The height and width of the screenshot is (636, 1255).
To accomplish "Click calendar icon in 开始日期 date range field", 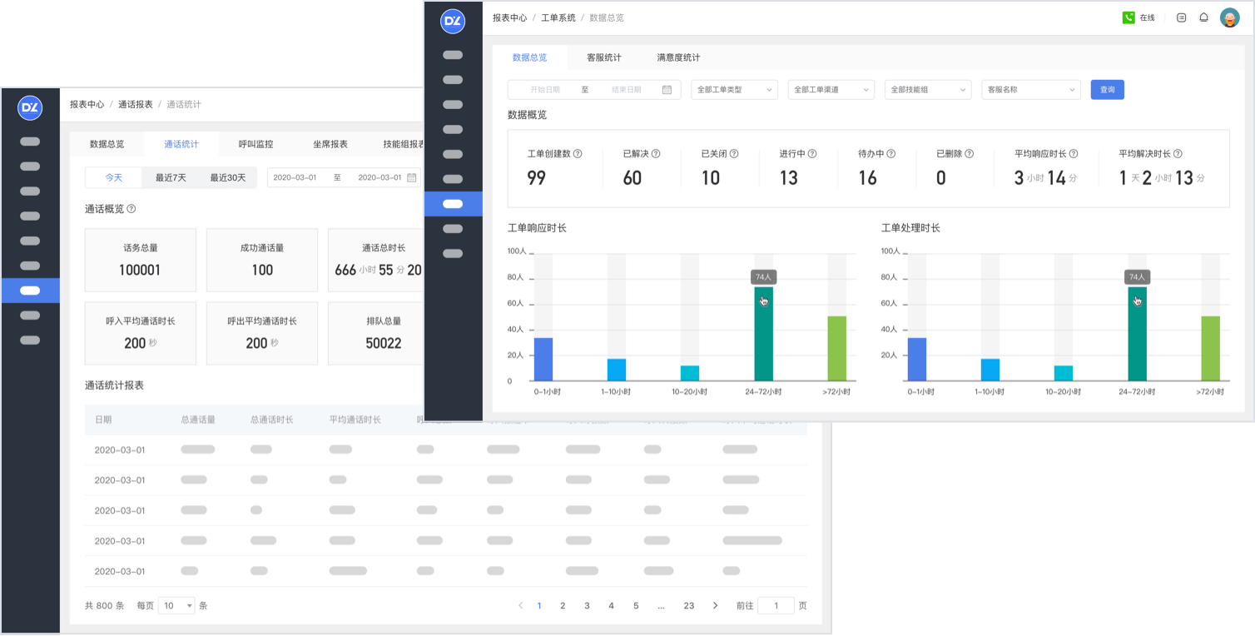I will pos(667,90).
